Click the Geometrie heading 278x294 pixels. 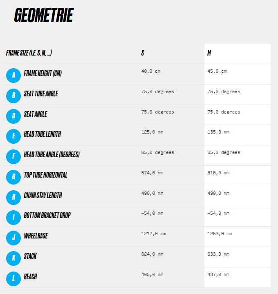[44, 15]
